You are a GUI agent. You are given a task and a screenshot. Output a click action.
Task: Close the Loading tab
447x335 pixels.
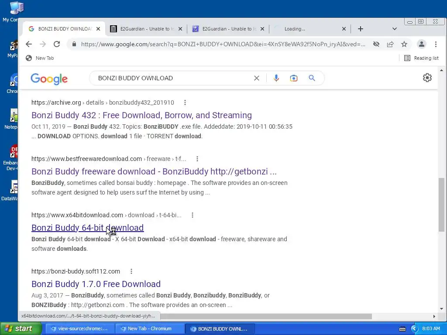coord(344,29)
